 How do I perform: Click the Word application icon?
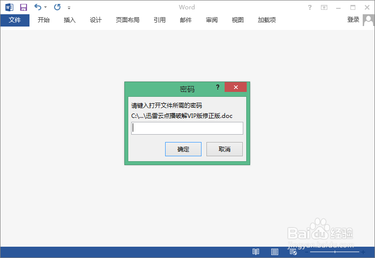coord(9,7)
